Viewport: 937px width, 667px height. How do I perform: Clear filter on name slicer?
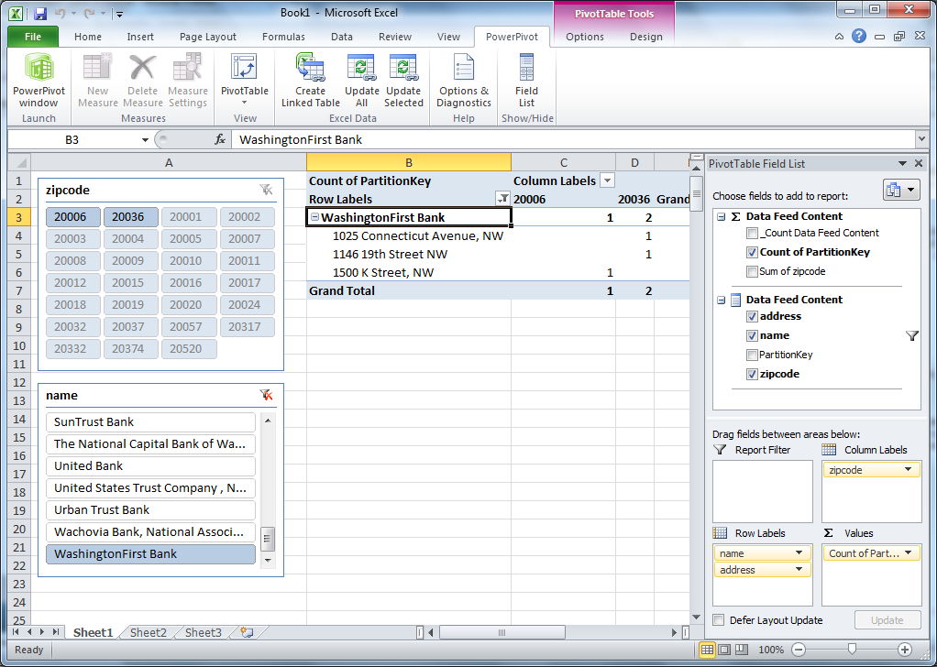click(267, 395)
